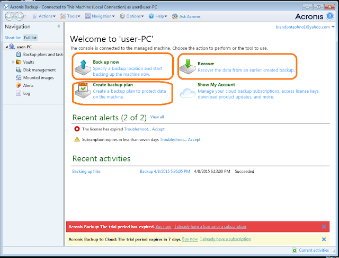Open the Backing up files activity
339x258 pixels.
click(x=86, y=171)
